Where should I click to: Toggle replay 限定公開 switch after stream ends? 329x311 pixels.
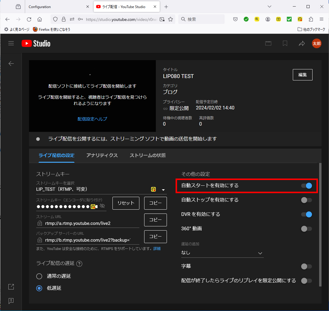307,280
